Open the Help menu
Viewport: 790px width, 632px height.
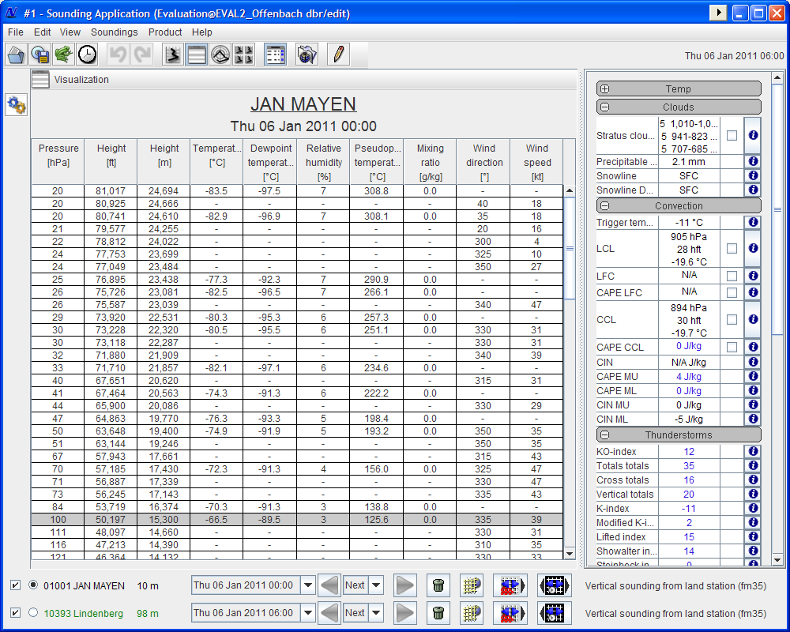click(x=202, y=32)
